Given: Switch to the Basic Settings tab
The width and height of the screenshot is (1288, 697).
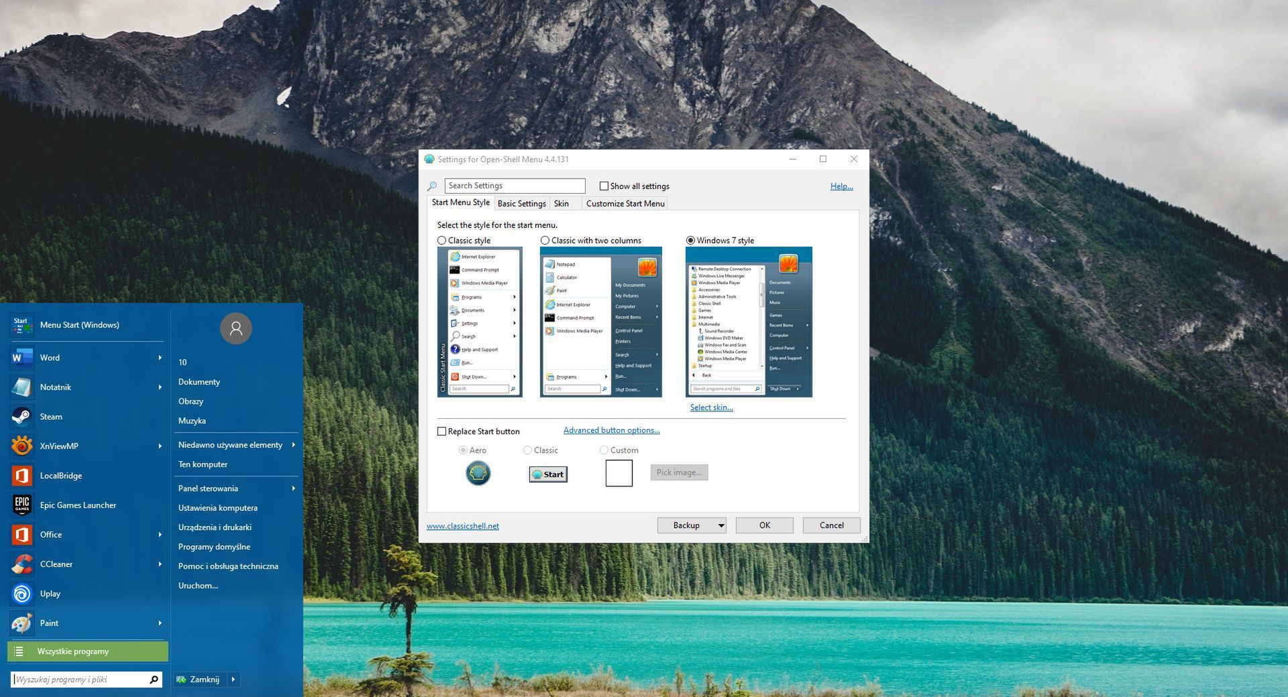Looking at the screenshot, I should coord(521,204).
